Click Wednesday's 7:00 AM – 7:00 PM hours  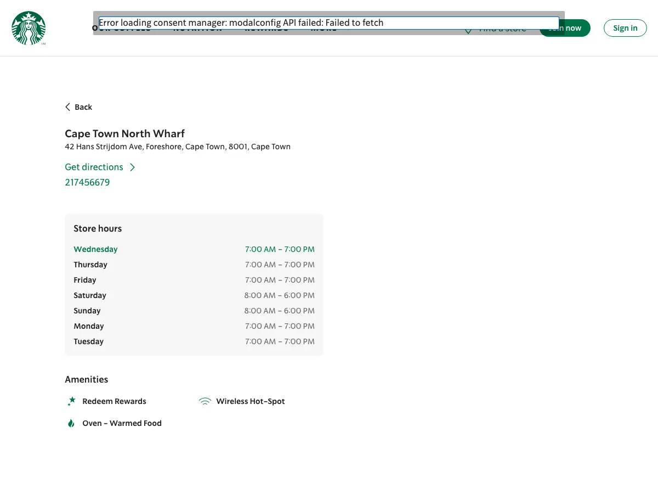(280, 249)
